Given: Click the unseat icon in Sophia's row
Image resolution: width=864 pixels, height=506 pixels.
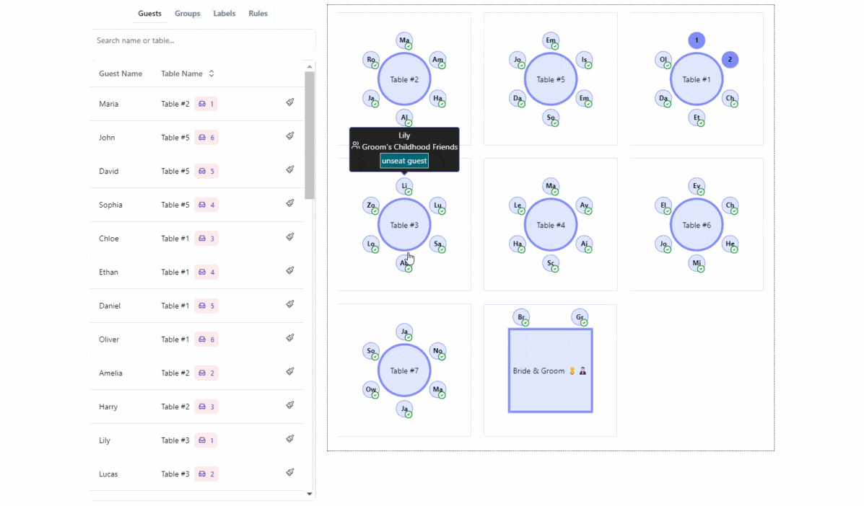Looking at the screenshot, I should 290,203.
